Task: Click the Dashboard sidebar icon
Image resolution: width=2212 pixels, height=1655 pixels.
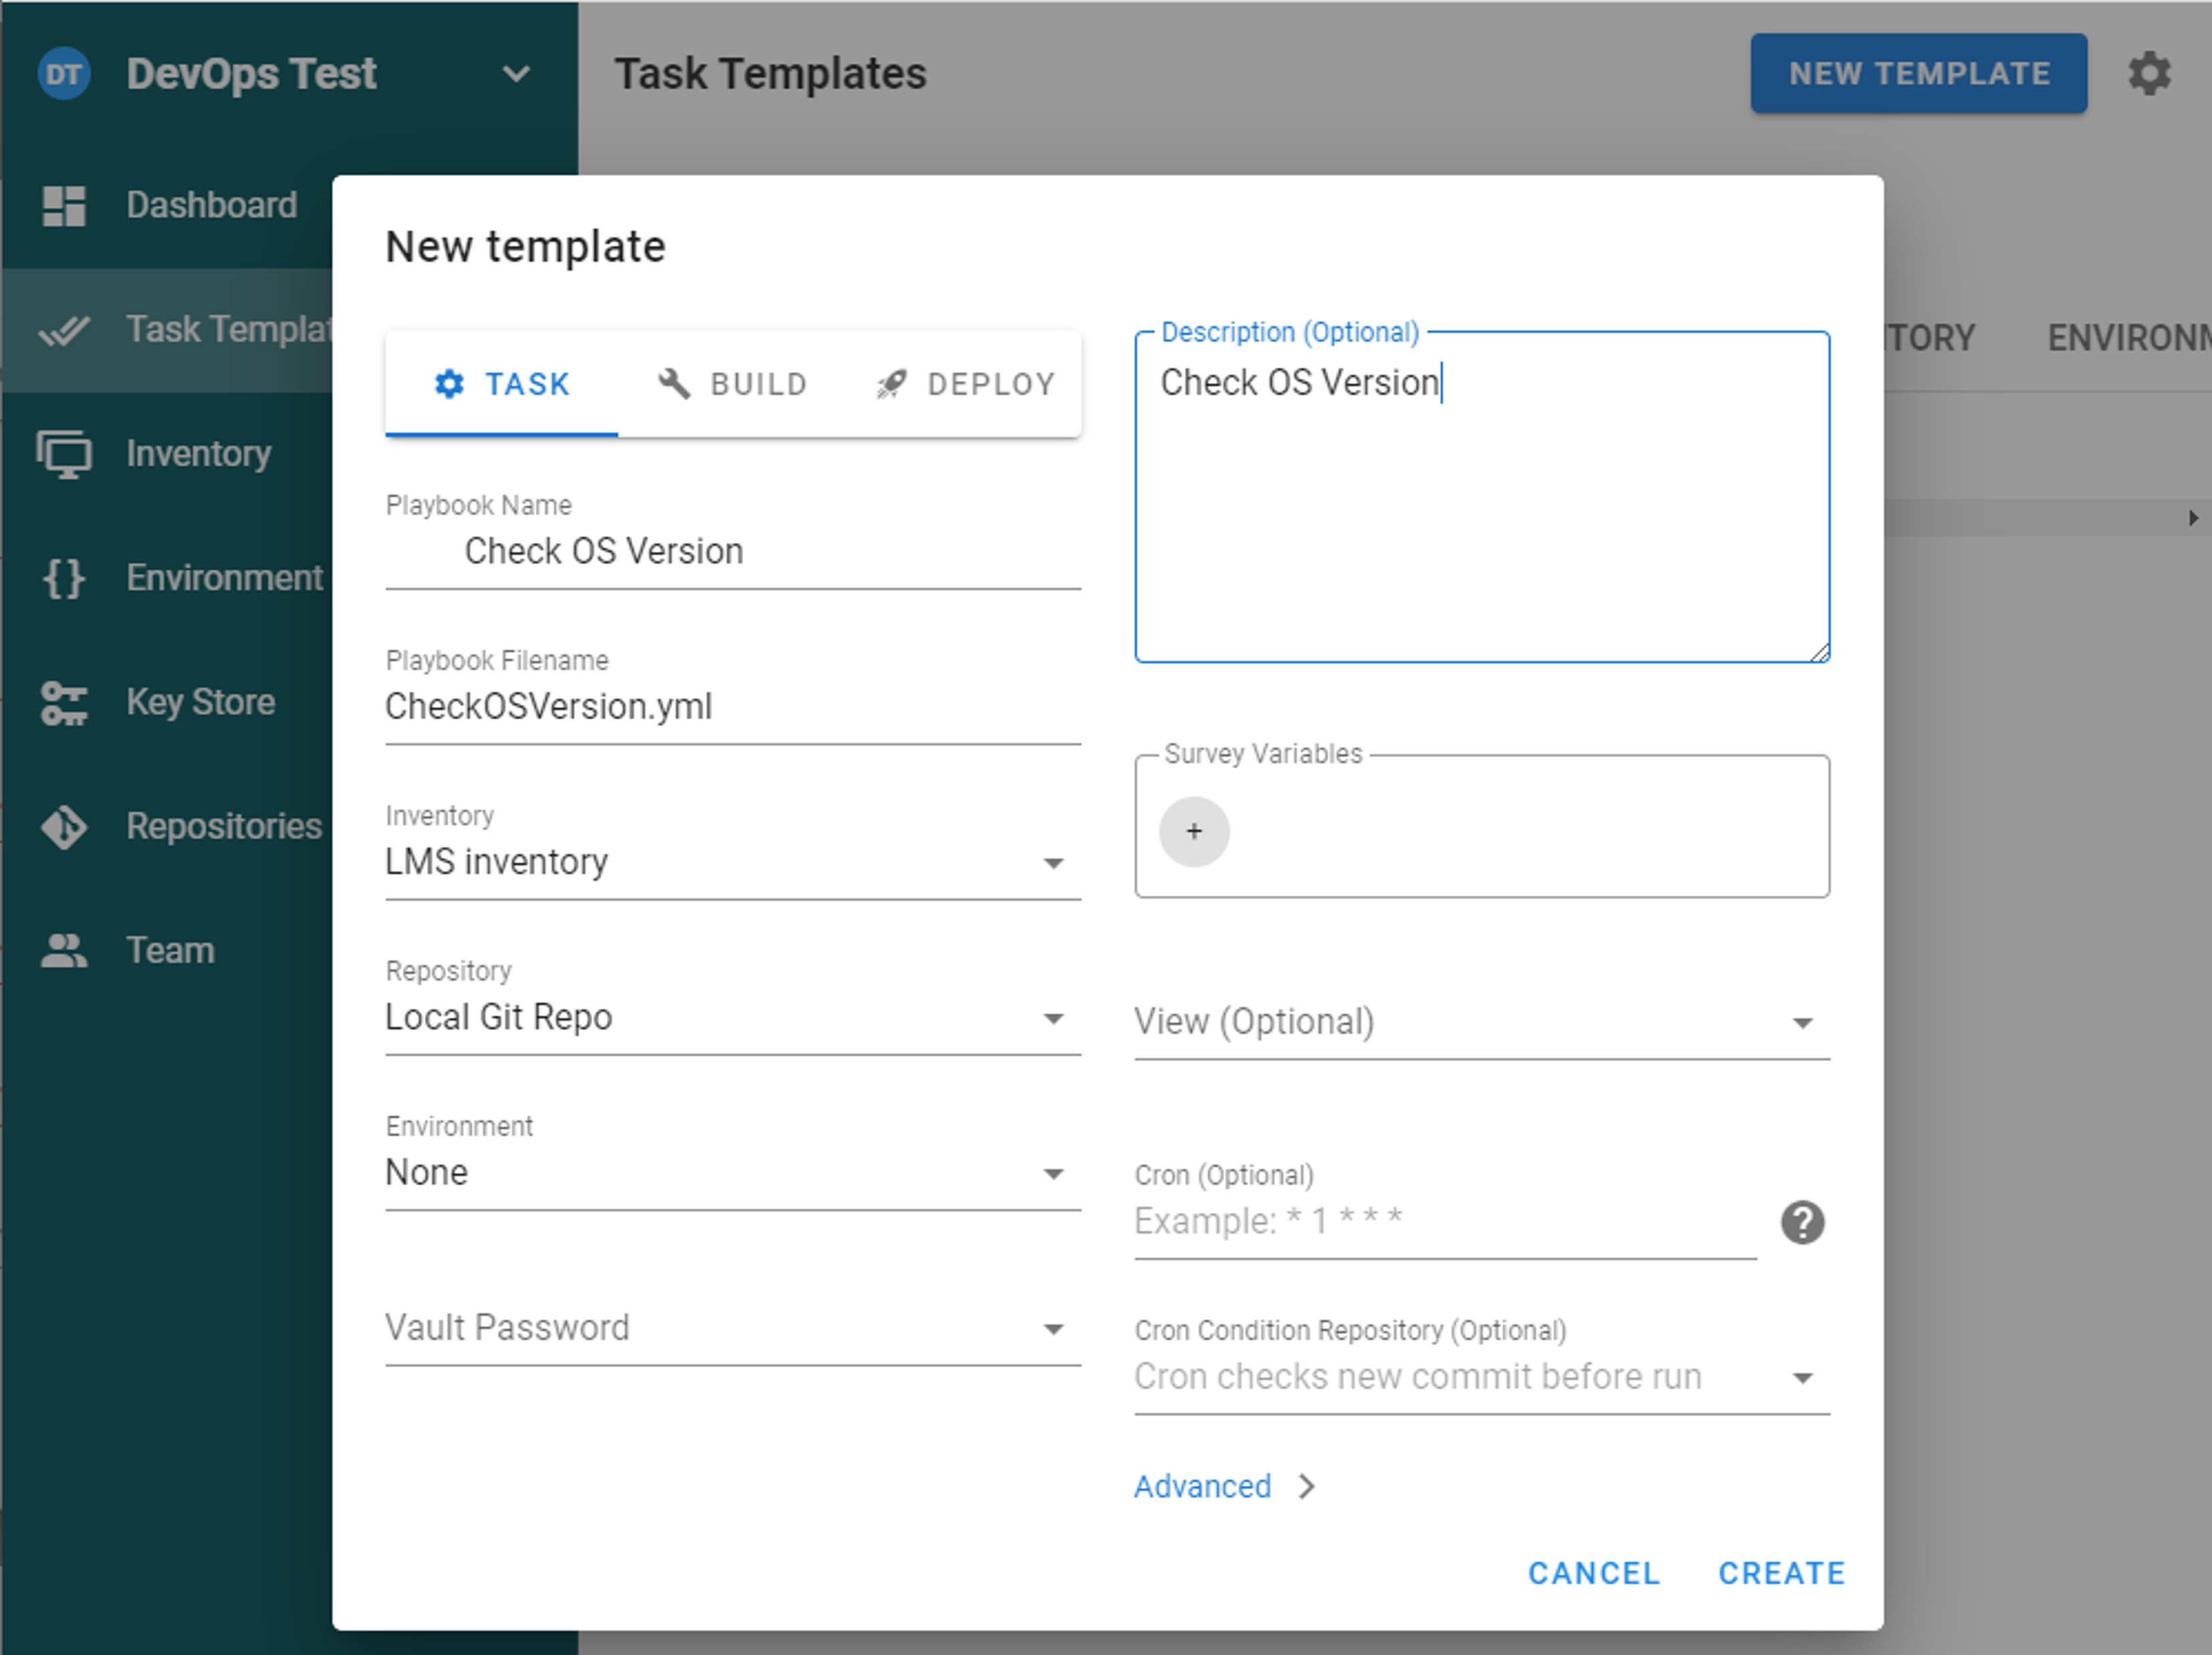Action: pos(64,206)
